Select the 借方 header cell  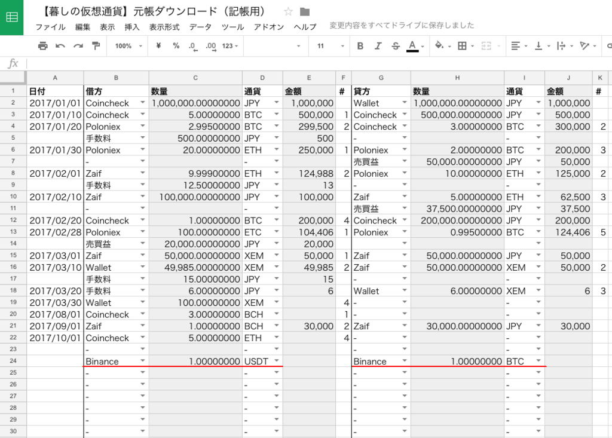[117, 91]
